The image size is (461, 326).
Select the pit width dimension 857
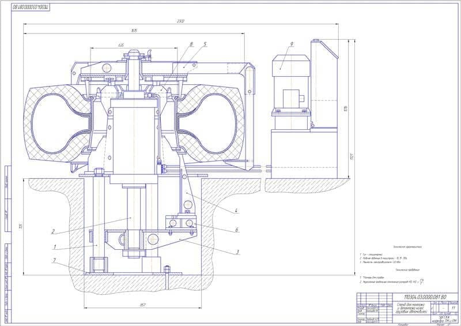(x=143, y=305)
